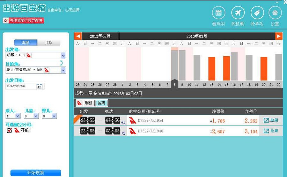Select the price bar for March 22

[x=279, y=67]
